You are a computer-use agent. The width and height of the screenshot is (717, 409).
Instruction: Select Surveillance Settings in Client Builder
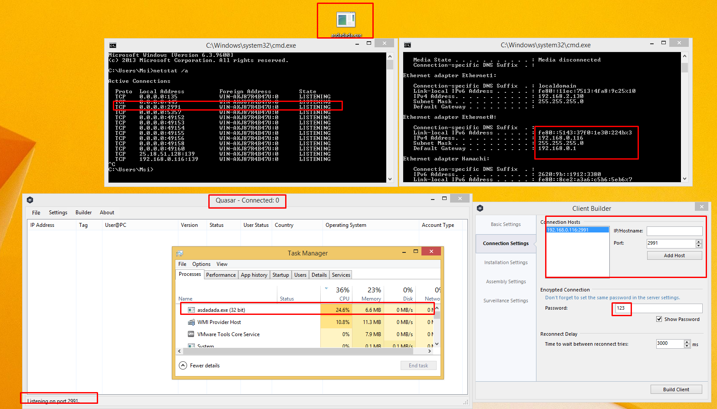506,301
